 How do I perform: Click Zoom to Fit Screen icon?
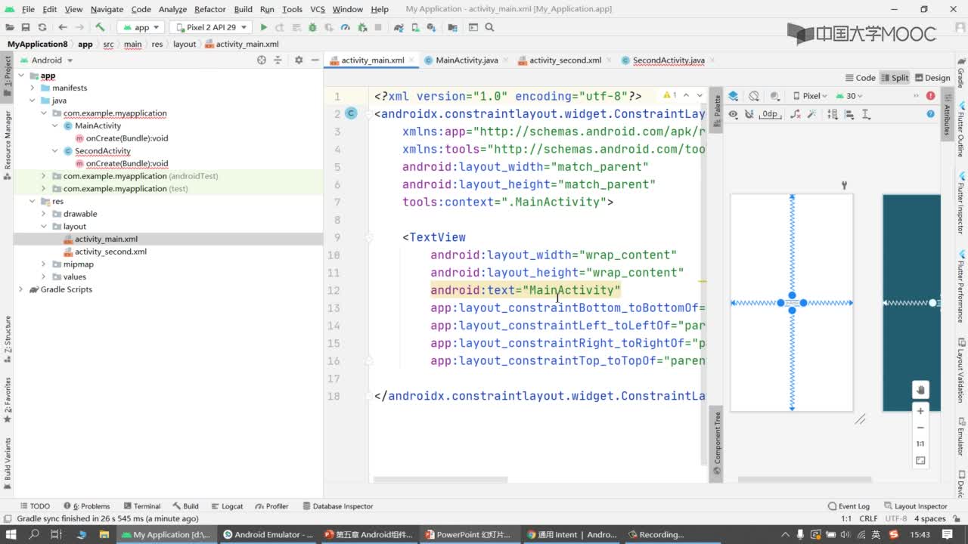[920, 460]
